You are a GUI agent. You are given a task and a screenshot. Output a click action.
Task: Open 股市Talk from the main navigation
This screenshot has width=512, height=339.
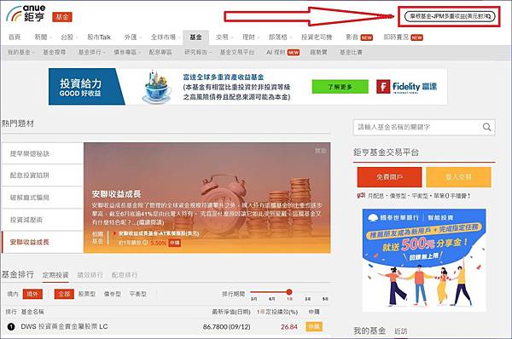coord(99,37)
